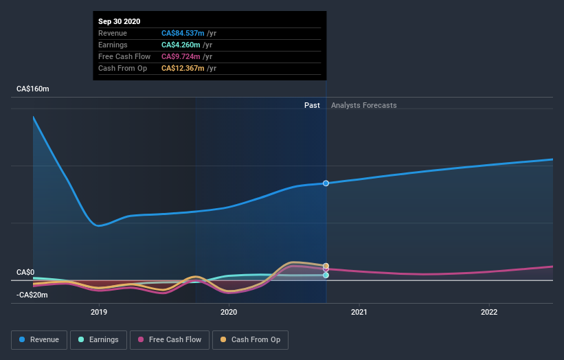Click the -CA$20m y-axis label
This screenshot has height=360, width=564.
(32, 295)
